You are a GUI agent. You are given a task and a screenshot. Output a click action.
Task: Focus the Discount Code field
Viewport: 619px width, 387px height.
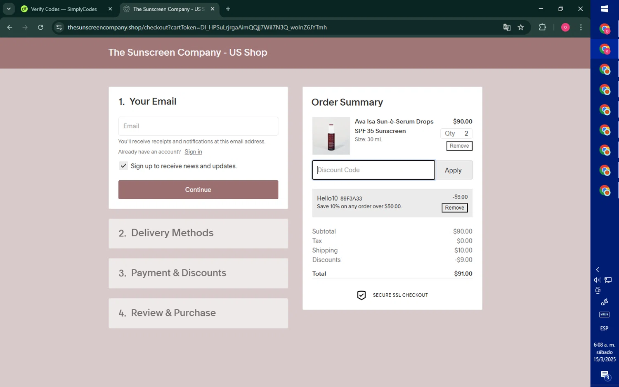pos(373,170)
